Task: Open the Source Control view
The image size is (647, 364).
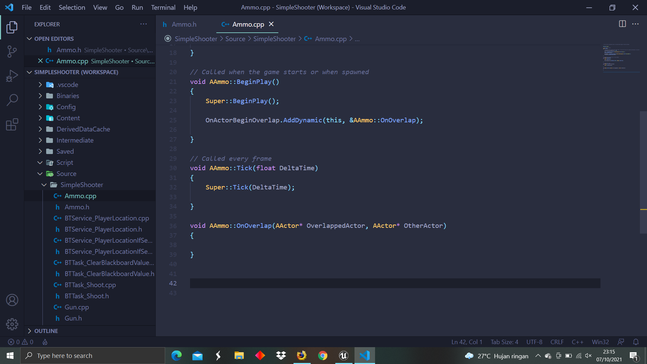Action: 12,52
